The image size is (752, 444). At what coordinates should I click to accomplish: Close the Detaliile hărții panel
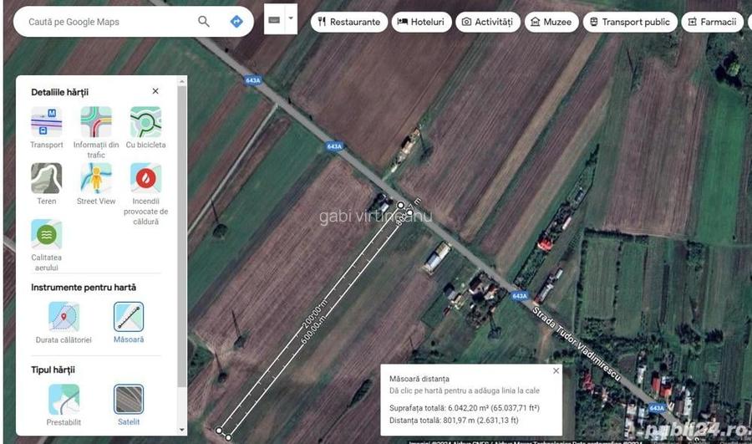coord(155,91)
